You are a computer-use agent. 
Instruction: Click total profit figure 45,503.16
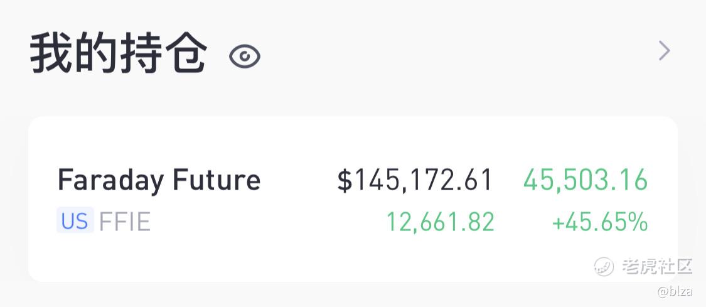coord(586,180)
